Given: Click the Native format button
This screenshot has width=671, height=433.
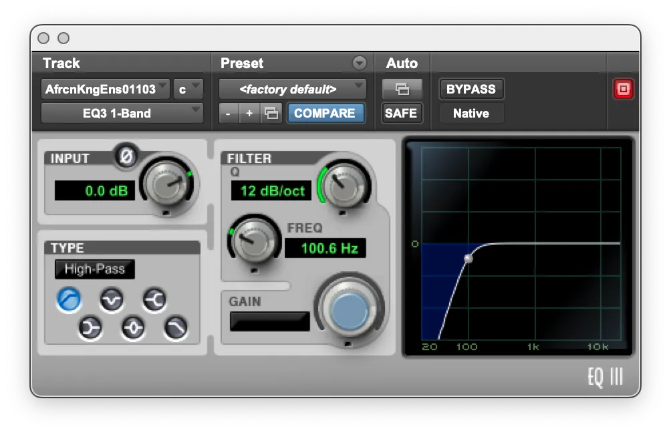Looking at the screenshot, I should [471, 113].
